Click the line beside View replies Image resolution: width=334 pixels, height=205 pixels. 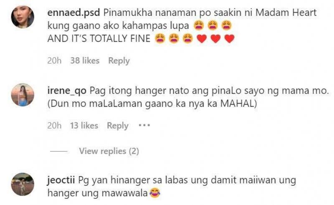(x=58, y=151)
